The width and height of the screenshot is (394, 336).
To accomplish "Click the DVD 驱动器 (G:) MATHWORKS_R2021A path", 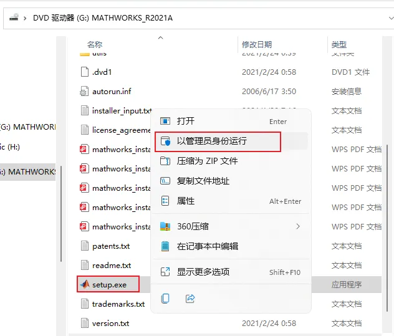I will 103,18.
